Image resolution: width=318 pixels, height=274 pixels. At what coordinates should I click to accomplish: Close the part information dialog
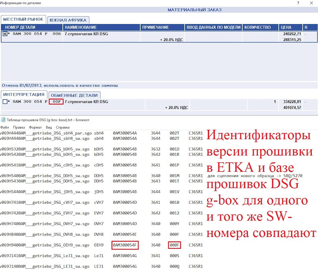tap(311, 3)
